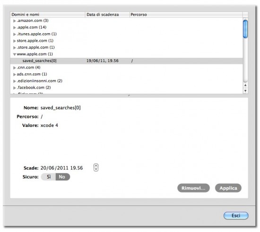Select the saved_searches[0] cookie row

[126, 61]
